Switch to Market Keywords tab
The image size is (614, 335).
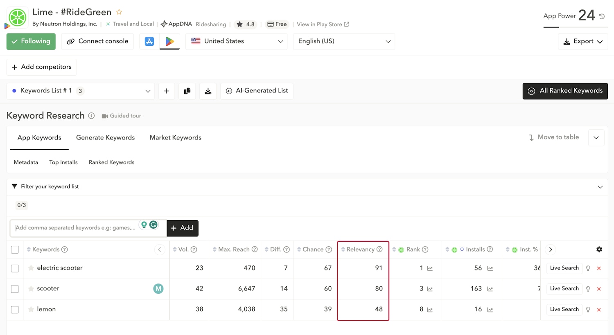pyautogui.click(x=176, y=138)
